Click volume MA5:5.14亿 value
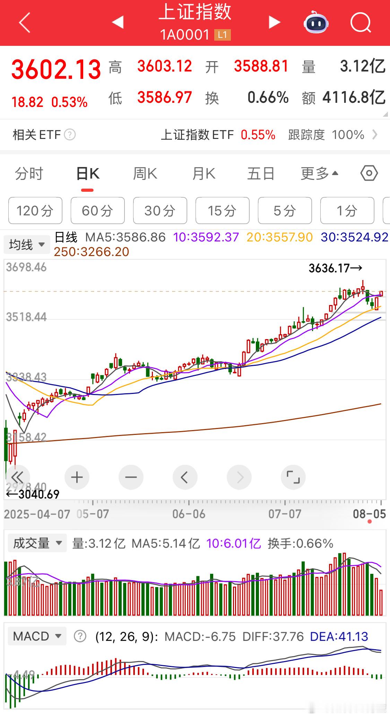The width and height of the screenshot is (390, 717). (166, 543)
